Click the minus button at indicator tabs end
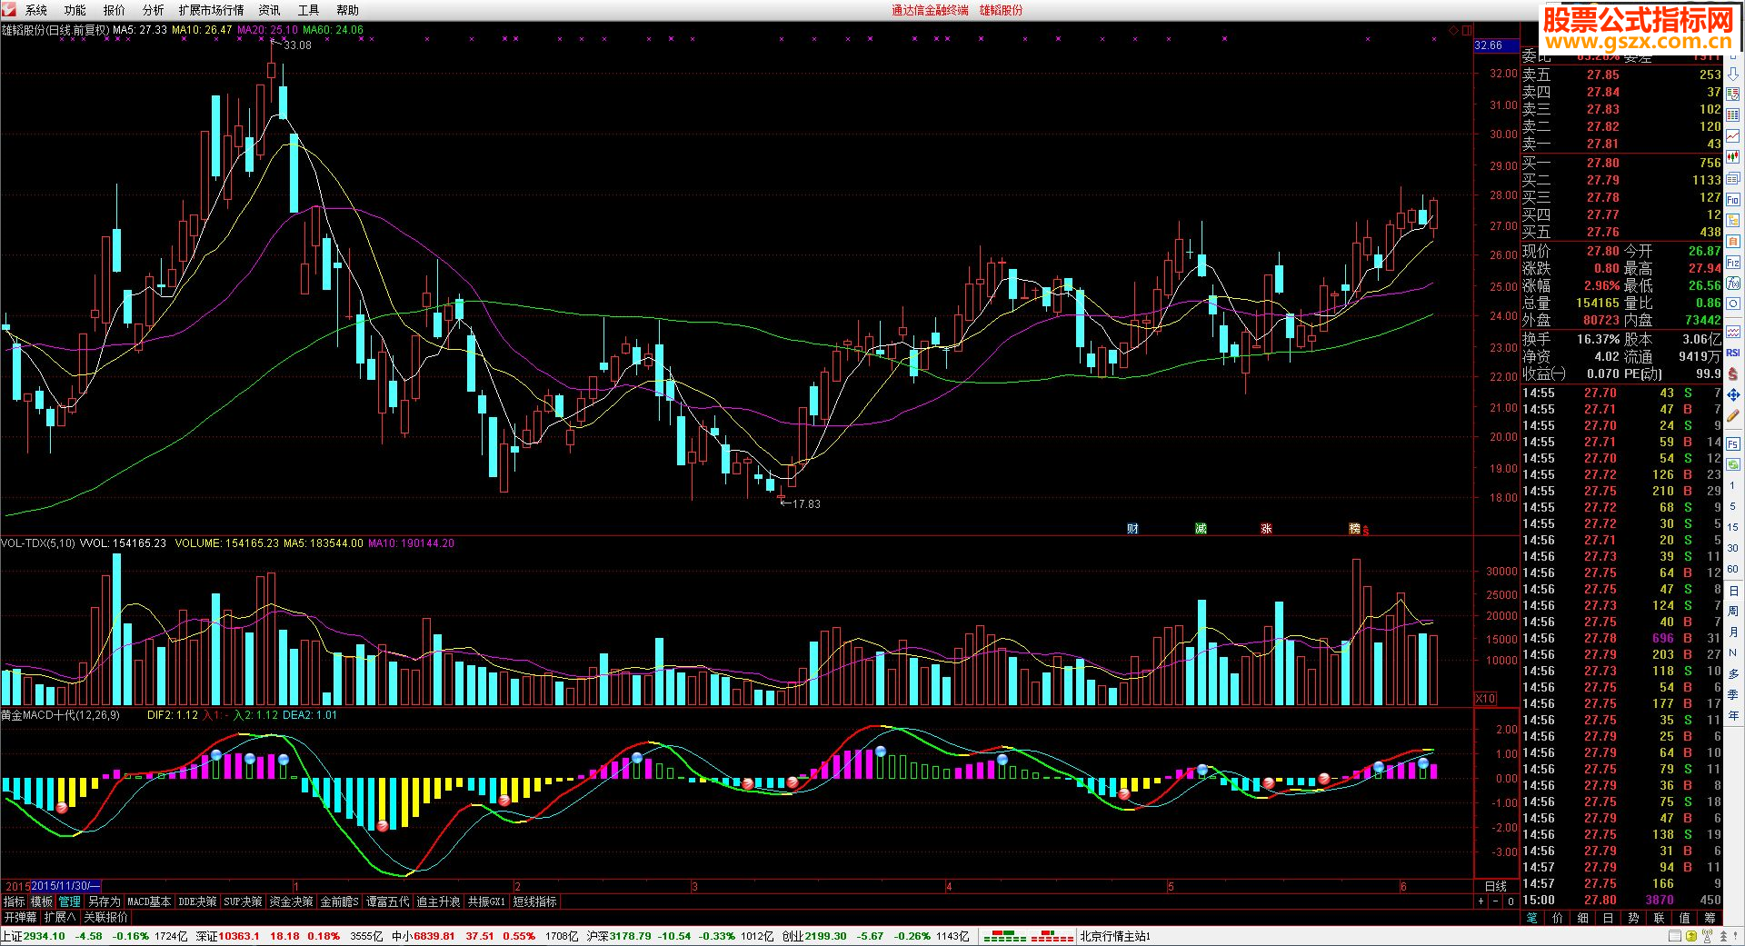The width and height of the screenshot is (1745, 946). pyautogui.click(x=1496, y=901)
